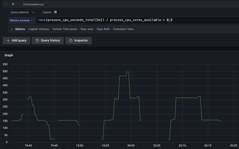The image size is (239, 149).
Task: Select the query letter A label
Action: tap(13, 4)
